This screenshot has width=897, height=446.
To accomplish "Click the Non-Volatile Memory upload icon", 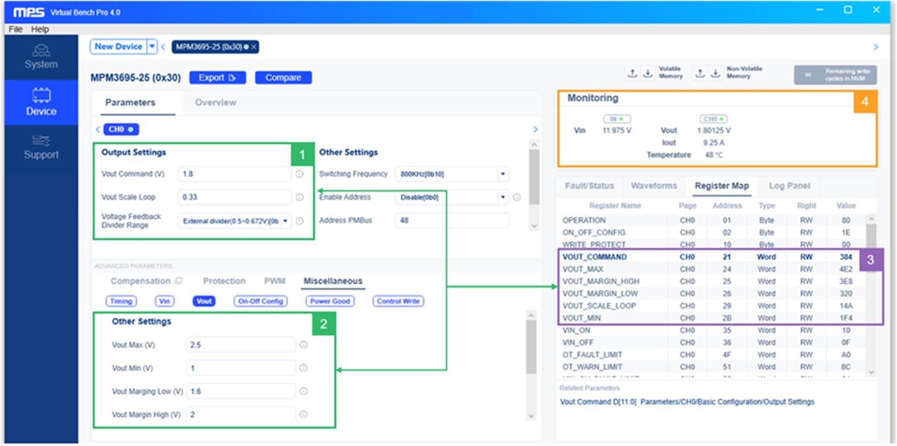I will tap(700, 73).
